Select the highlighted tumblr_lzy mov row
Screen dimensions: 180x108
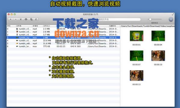pyautogui.click(x=63, y=38)
